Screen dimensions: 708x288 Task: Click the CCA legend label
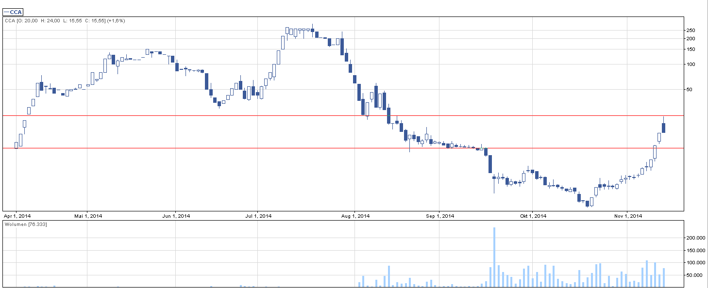(13, 12)
